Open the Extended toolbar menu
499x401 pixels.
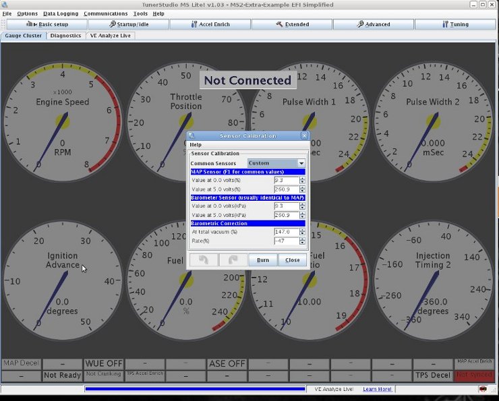pos(291,24)
